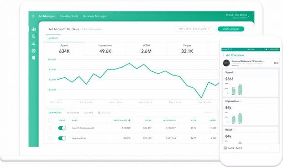Expand the Brand account dropdown

[237, 16]
